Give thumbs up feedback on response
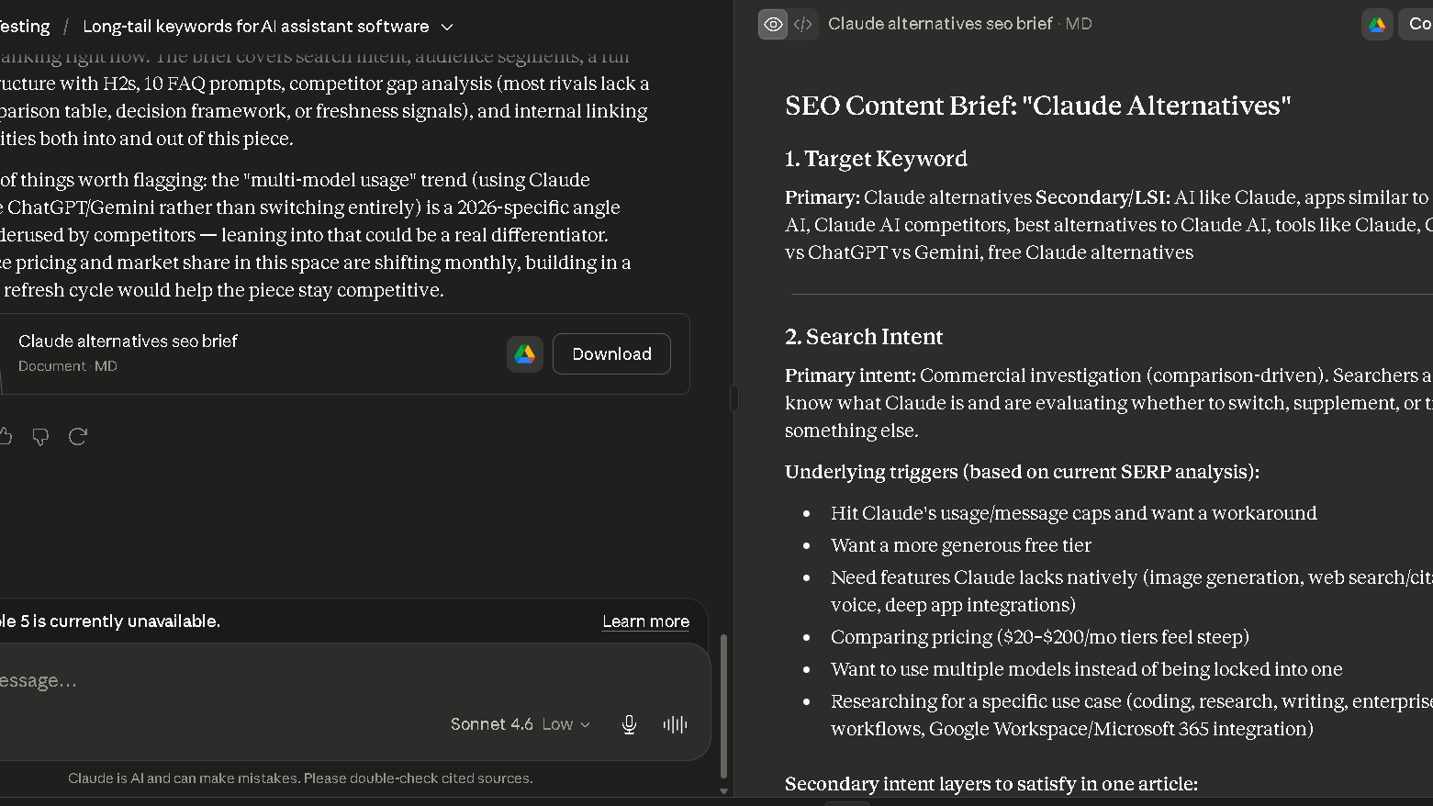 coord(6,437)
